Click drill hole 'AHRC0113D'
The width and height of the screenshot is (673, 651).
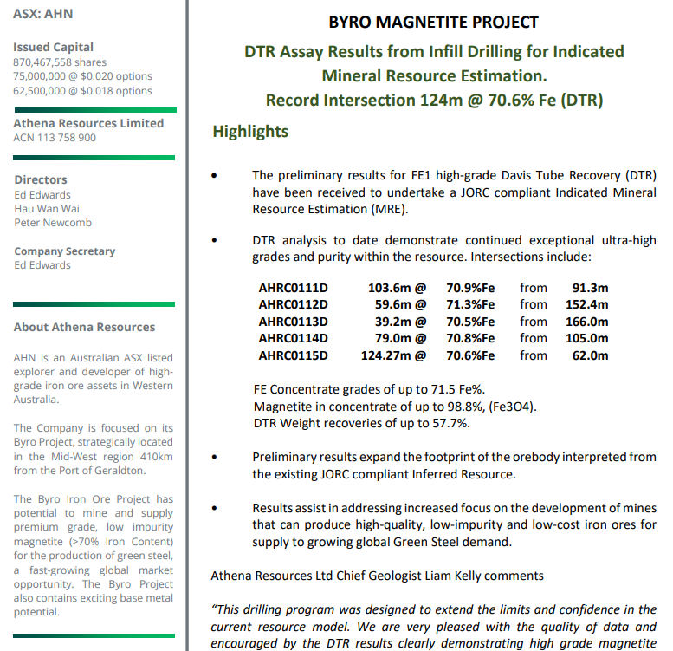coord(293,322)
